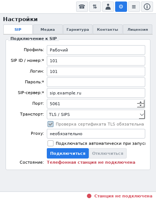Click the Отключиться button
This screenshot has width=156, height=200.
[108, 153]
